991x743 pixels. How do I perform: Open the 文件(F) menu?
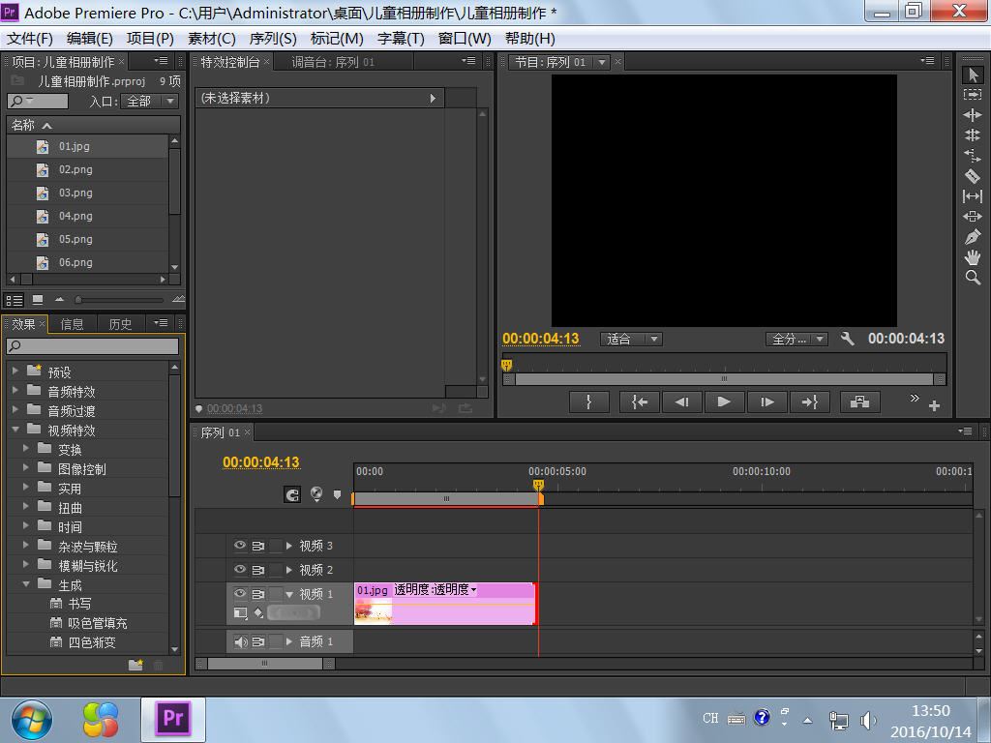(x=30, y=39)
